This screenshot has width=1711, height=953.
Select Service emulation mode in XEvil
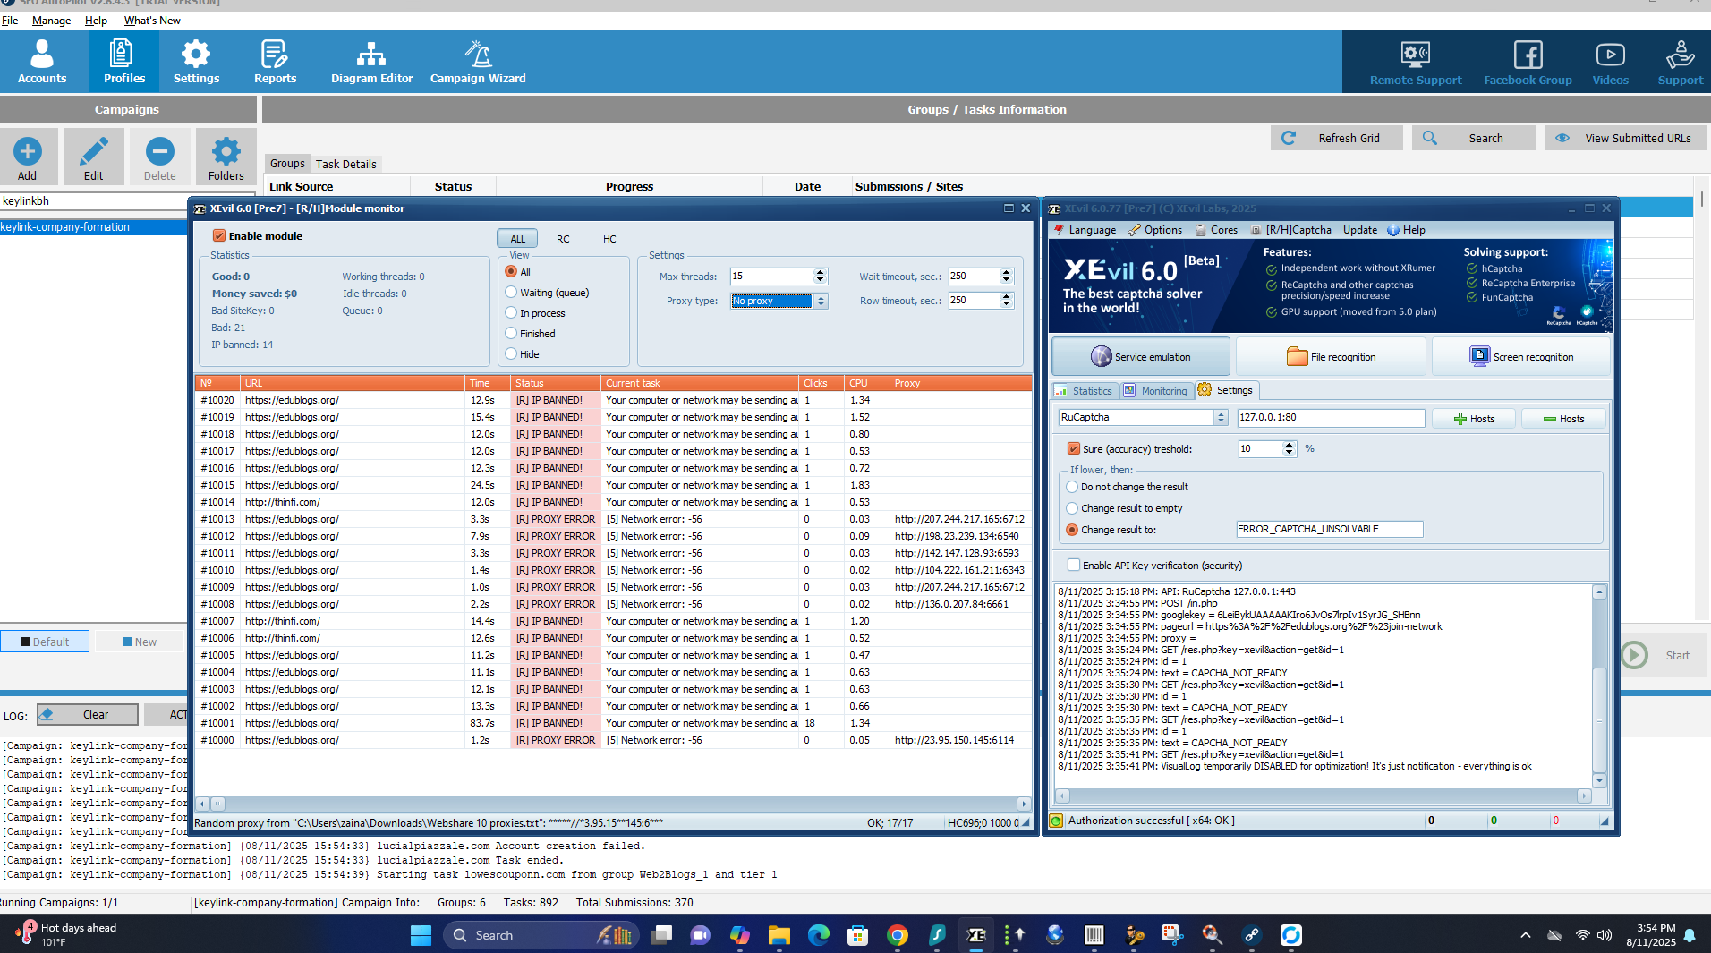(x=1141, y=356)
